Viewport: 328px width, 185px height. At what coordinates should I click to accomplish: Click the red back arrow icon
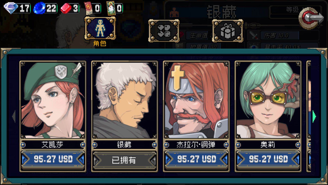312,18
